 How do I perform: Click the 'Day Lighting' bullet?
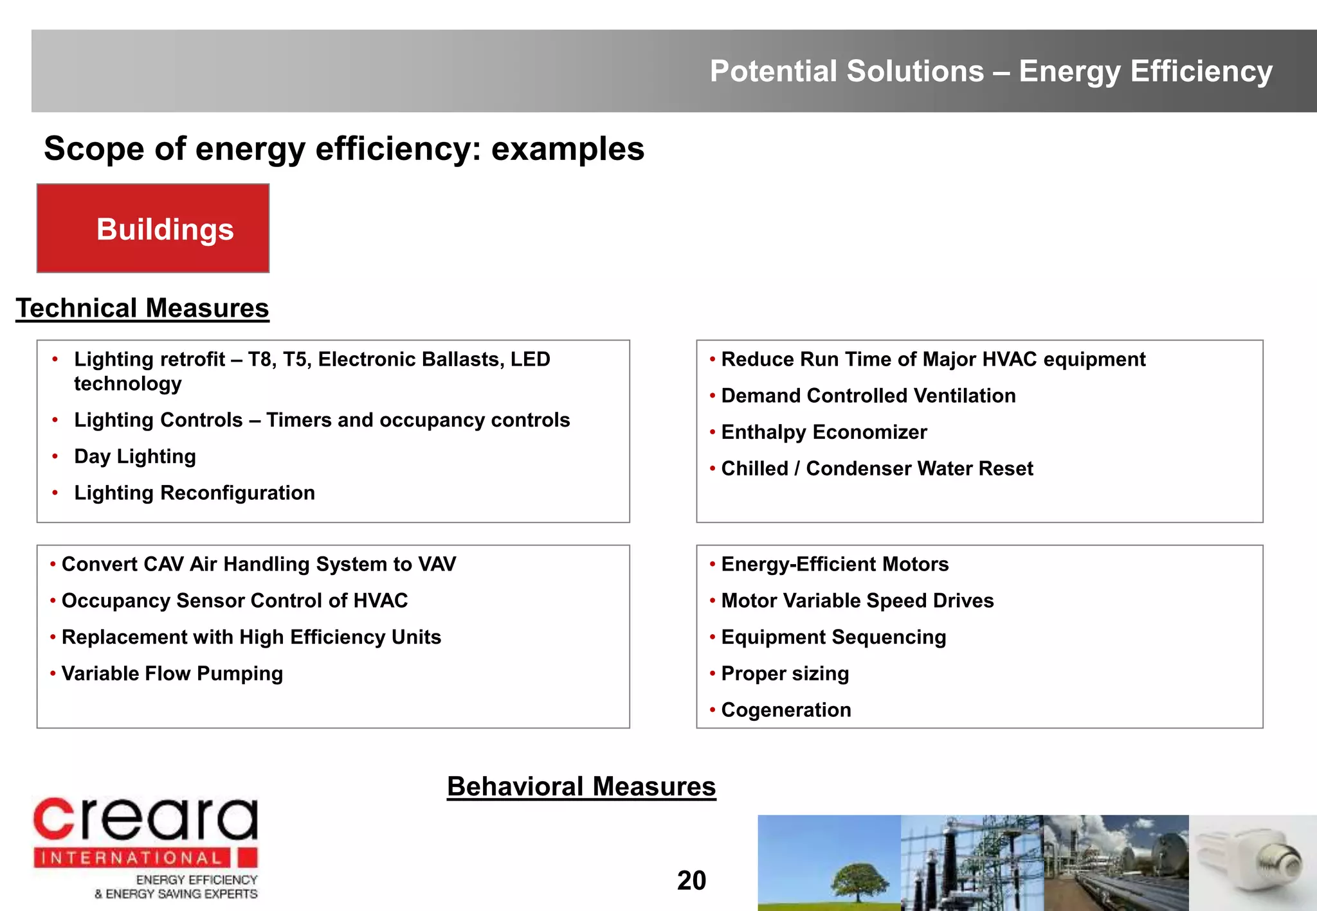click(x=135, y=457)
